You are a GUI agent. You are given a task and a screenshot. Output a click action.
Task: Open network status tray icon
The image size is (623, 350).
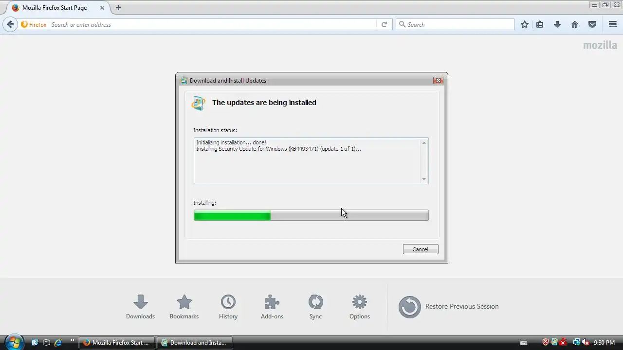pos(576,342)
